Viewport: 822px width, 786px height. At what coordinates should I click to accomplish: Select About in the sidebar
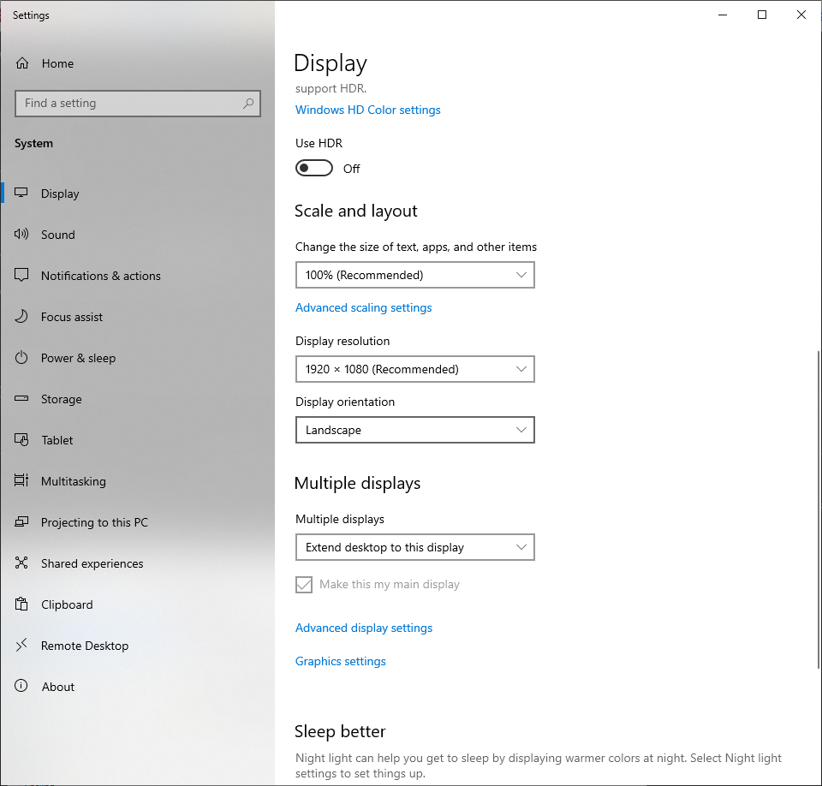tap(137, 687)
